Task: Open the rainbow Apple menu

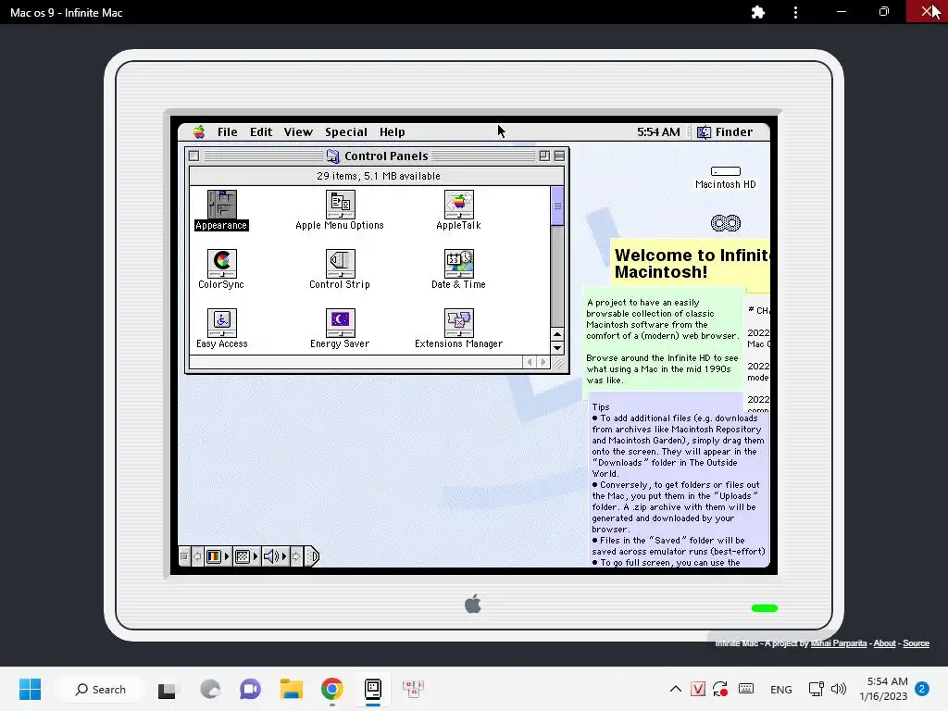Action: pyautogui.click(x=199, y=131)
